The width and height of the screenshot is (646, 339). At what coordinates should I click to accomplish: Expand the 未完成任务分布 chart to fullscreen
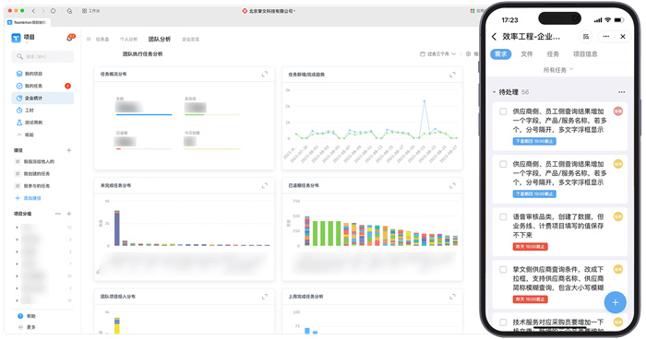tap(265, 185)
